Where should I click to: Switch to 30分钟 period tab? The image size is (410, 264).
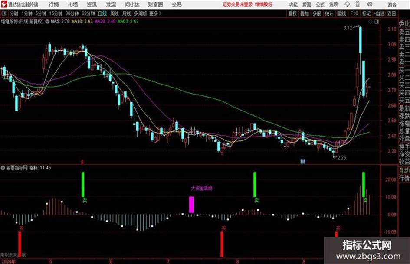tap(72, 13)
